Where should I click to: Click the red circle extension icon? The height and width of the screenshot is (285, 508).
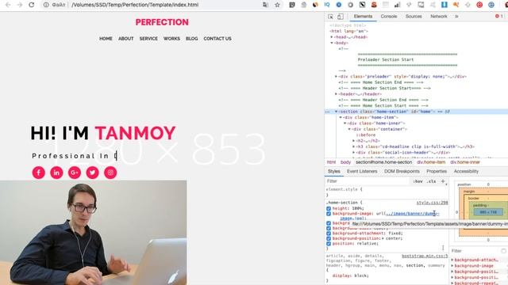click(x=479, y=5)
